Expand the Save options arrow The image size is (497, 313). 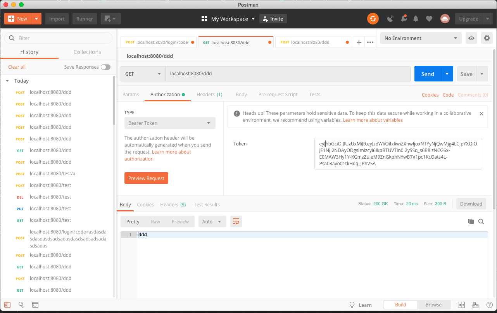(x=482, y=74)
